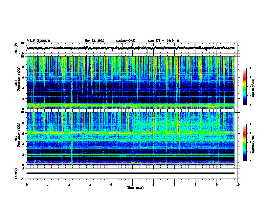The height and width of the screenshot is (207, 268).
Task: Click the time axis tick label "6"
Action: point(154,185)
